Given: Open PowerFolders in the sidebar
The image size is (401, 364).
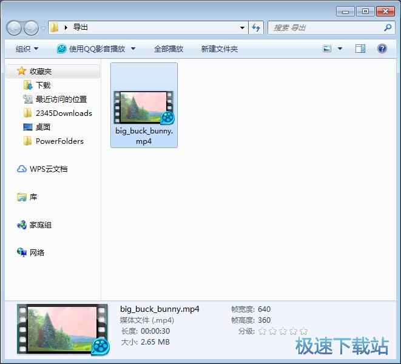Looking at the screenshot, I should pyautogui.click(x=59, y=141).
